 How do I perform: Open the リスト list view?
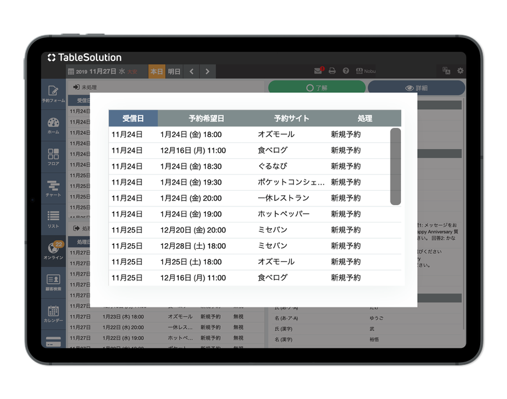pos(53,219)
